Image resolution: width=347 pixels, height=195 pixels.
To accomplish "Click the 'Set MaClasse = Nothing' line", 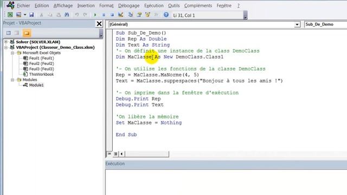I will point(149,123).
